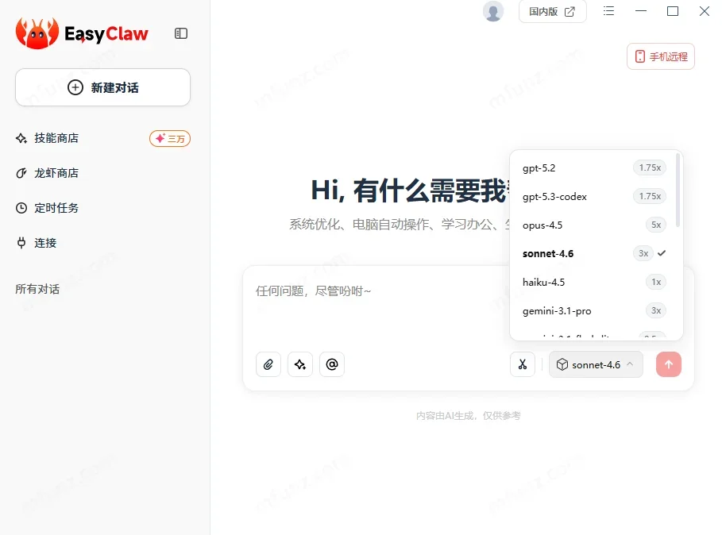Attach a file with paperclip icon
Screen dimensions: 722x535
[x=268, y=364]
